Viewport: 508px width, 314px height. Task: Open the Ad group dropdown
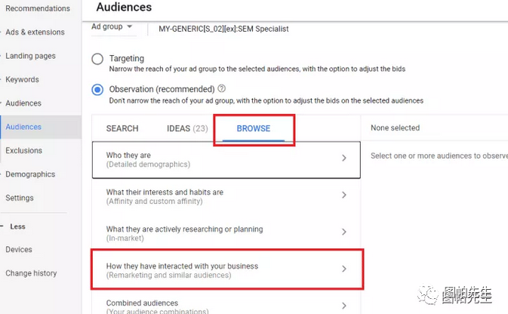point(112,27)
